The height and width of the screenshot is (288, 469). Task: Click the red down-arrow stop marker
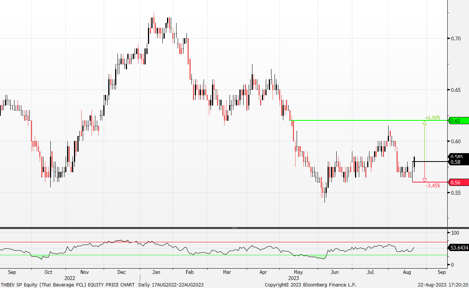424,180
